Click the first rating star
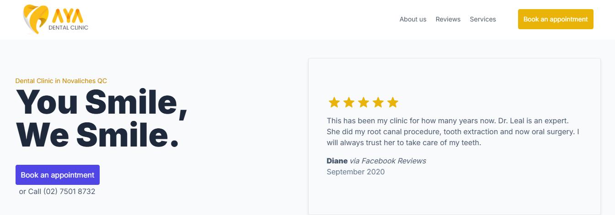Image resolution: width=615 pixels, height=215 pixels. [x=334, y=103]
